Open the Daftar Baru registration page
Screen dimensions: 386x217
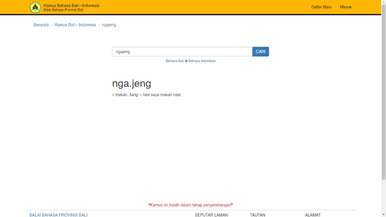click(x=321, y=7)
